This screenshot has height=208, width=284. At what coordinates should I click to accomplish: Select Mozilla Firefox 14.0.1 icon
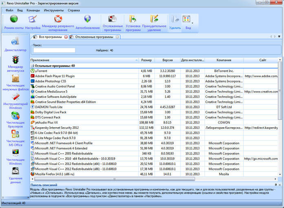[x=33, y=174]
